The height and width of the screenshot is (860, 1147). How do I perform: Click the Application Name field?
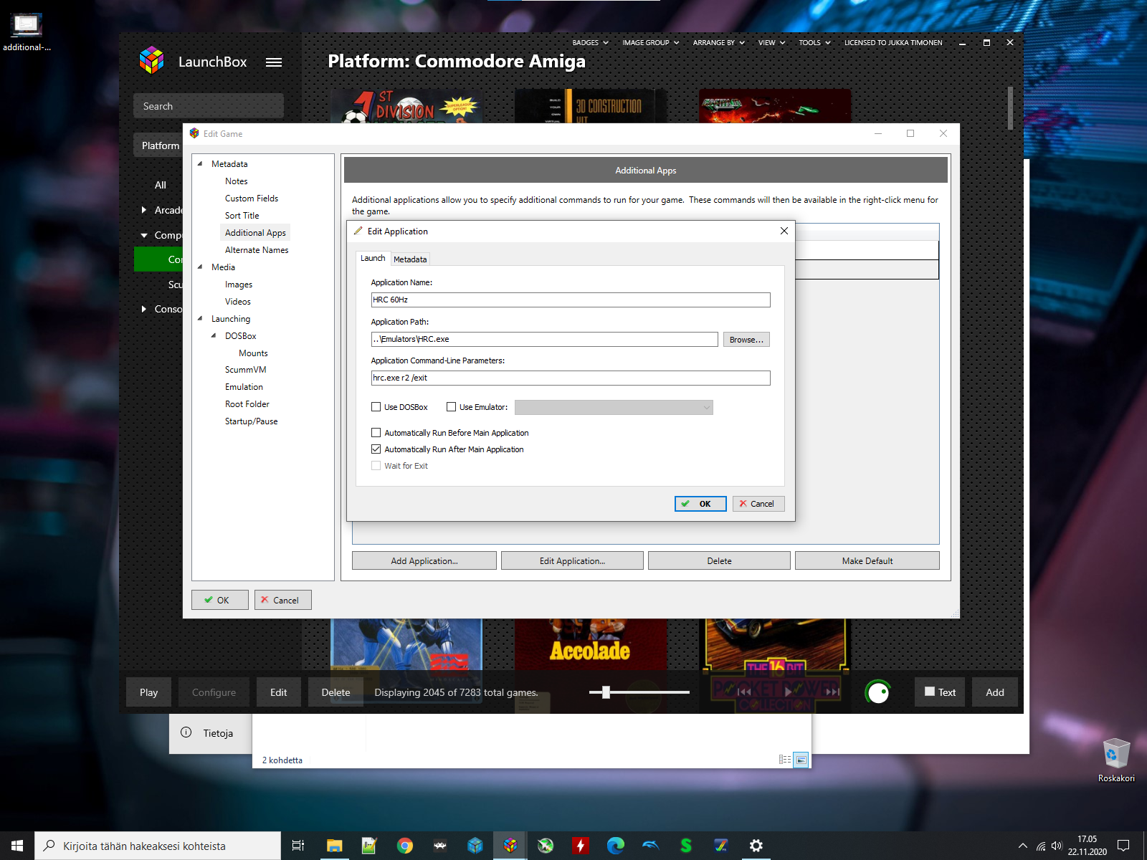pos(571,300)
